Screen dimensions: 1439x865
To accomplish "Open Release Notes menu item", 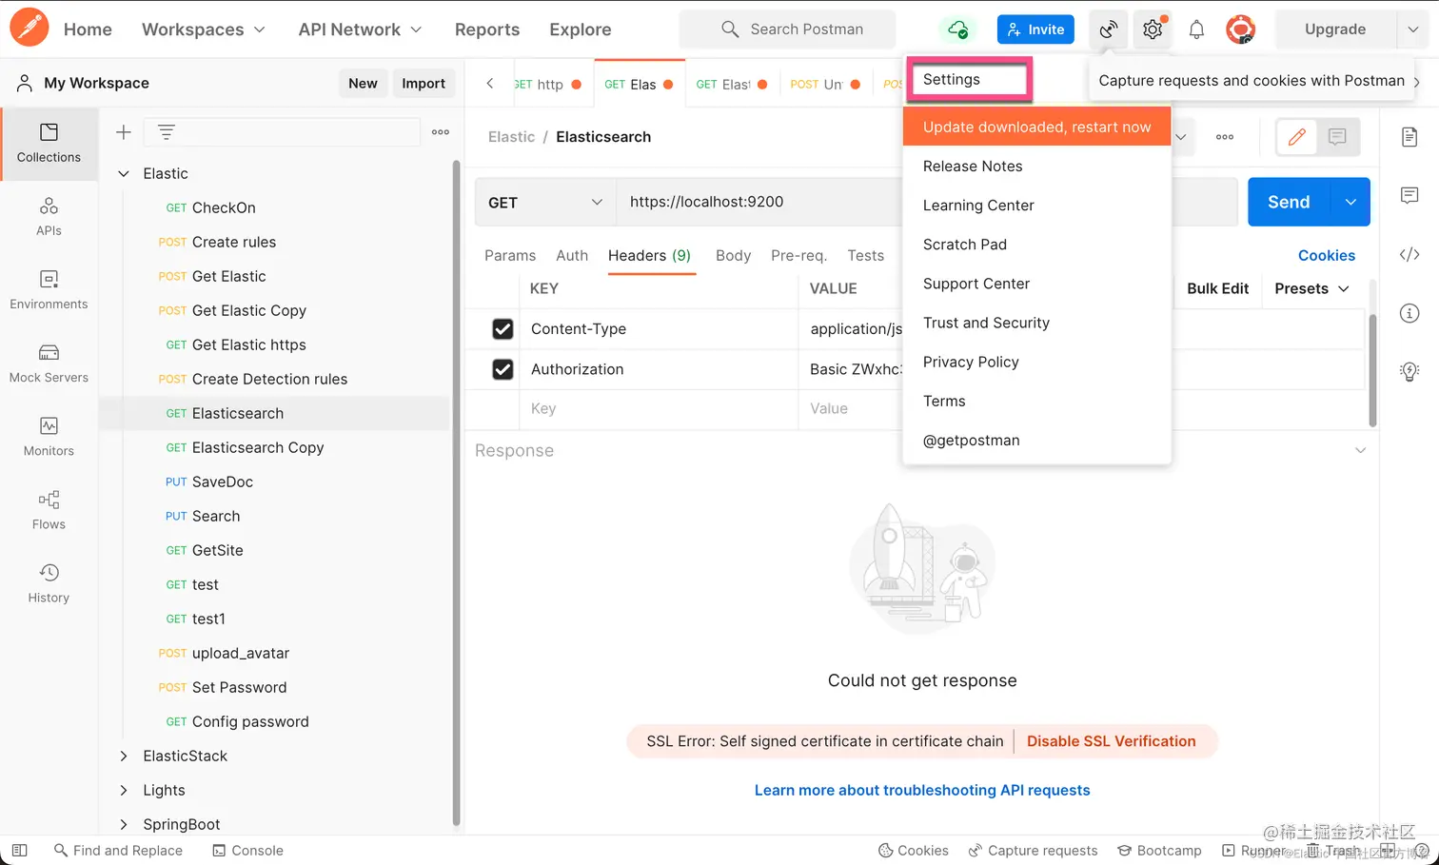I will pos(1036,166).
